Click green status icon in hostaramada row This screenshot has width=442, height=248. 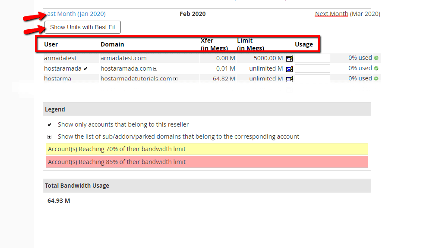coord(376,68)
